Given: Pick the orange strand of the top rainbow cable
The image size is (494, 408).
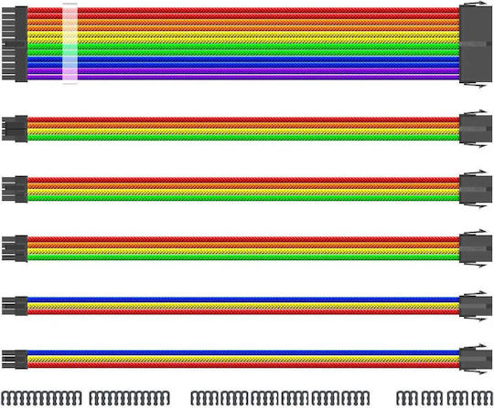Looking at the screenshot, I should tap(243, 26).
